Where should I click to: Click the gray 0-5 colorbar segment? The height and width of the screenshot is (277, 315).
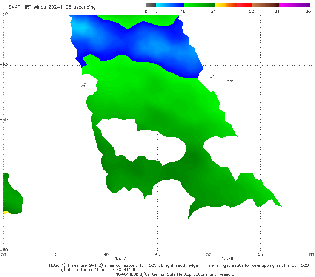pyautogui.click(x=151, y=5)
